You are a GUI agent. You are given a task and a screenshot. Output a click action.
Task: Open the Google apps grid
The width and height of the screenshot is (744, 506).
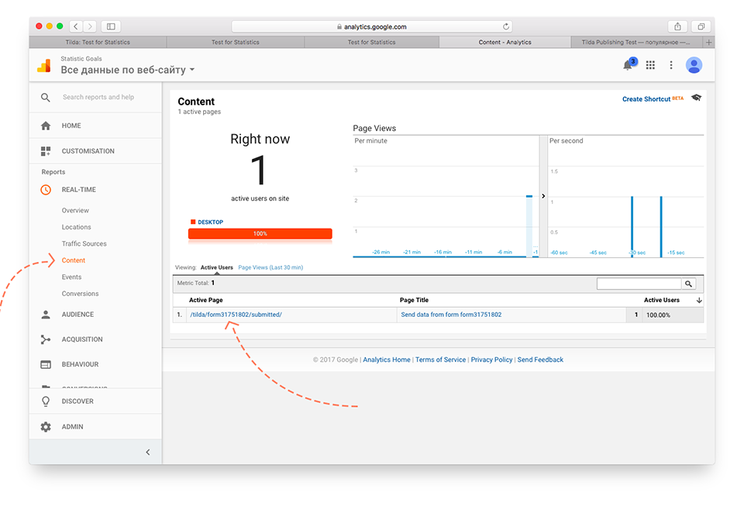650,65
